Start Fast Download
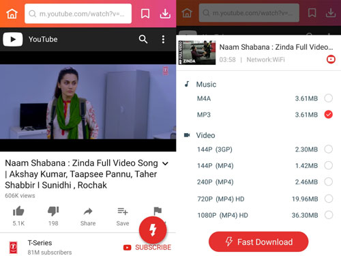341x256 pixels. (258, 242)
